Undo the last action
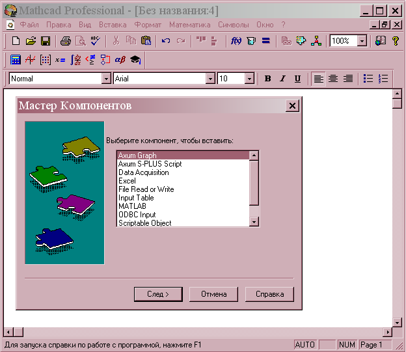The height and width of the screenshot is (352, 406). 166,41
